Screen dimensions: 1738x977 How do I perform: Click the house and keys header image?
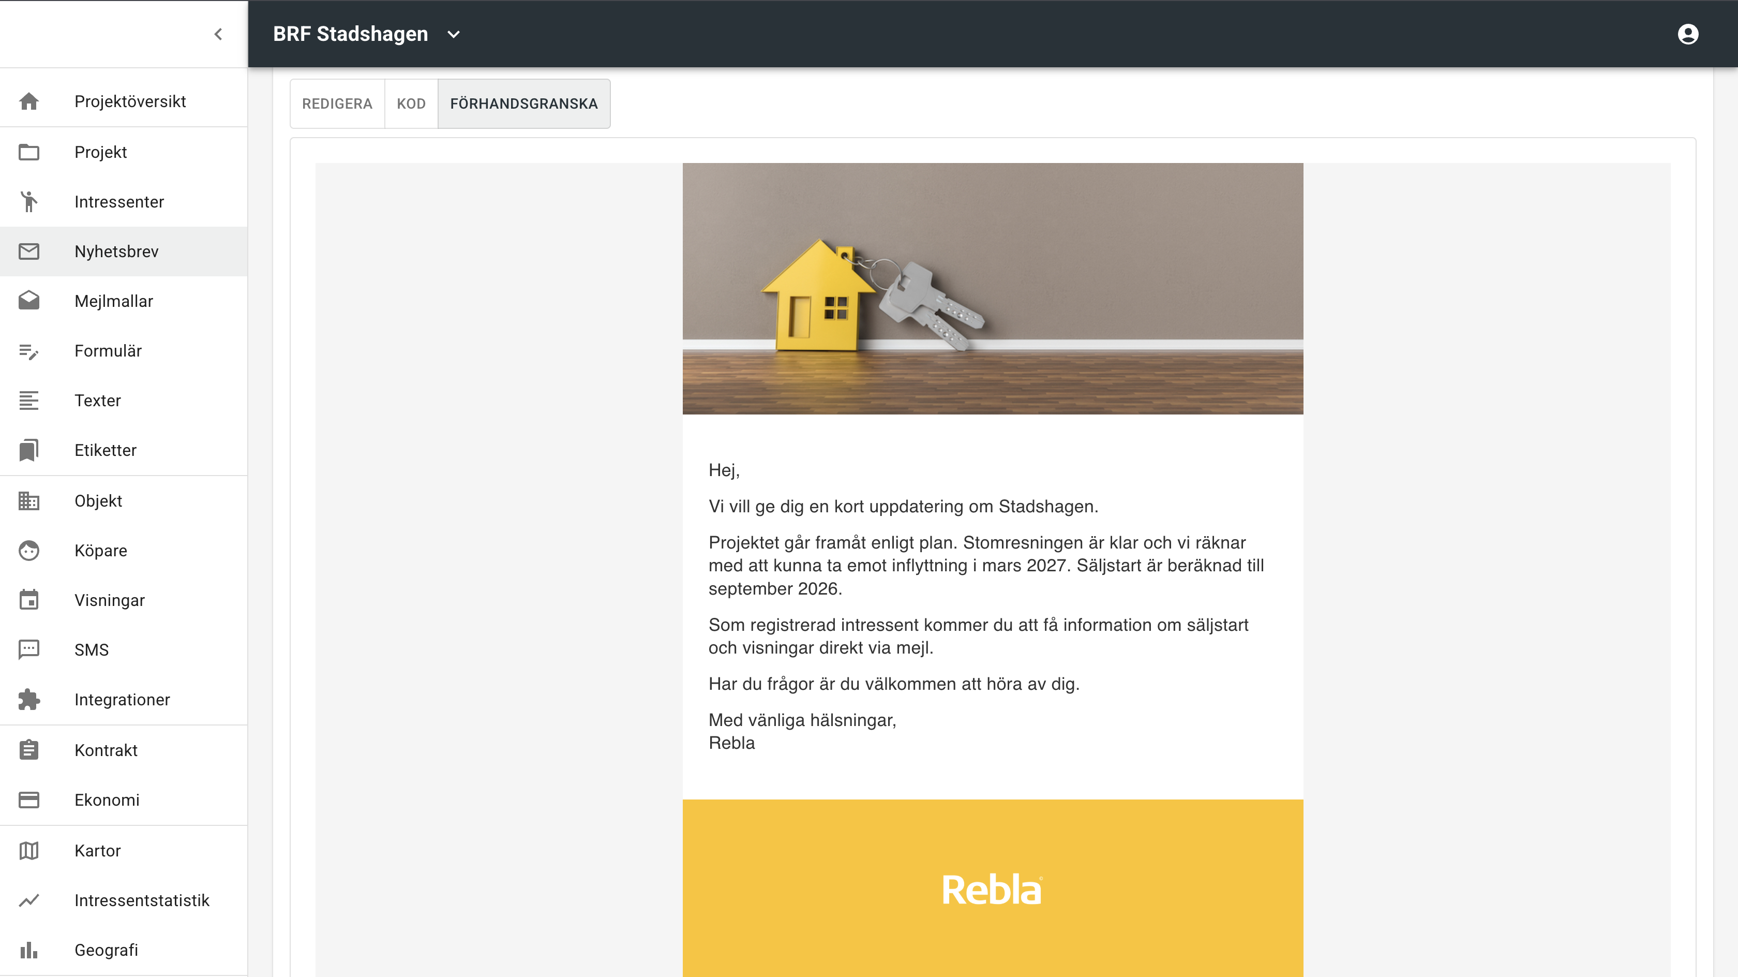point(993,288)
